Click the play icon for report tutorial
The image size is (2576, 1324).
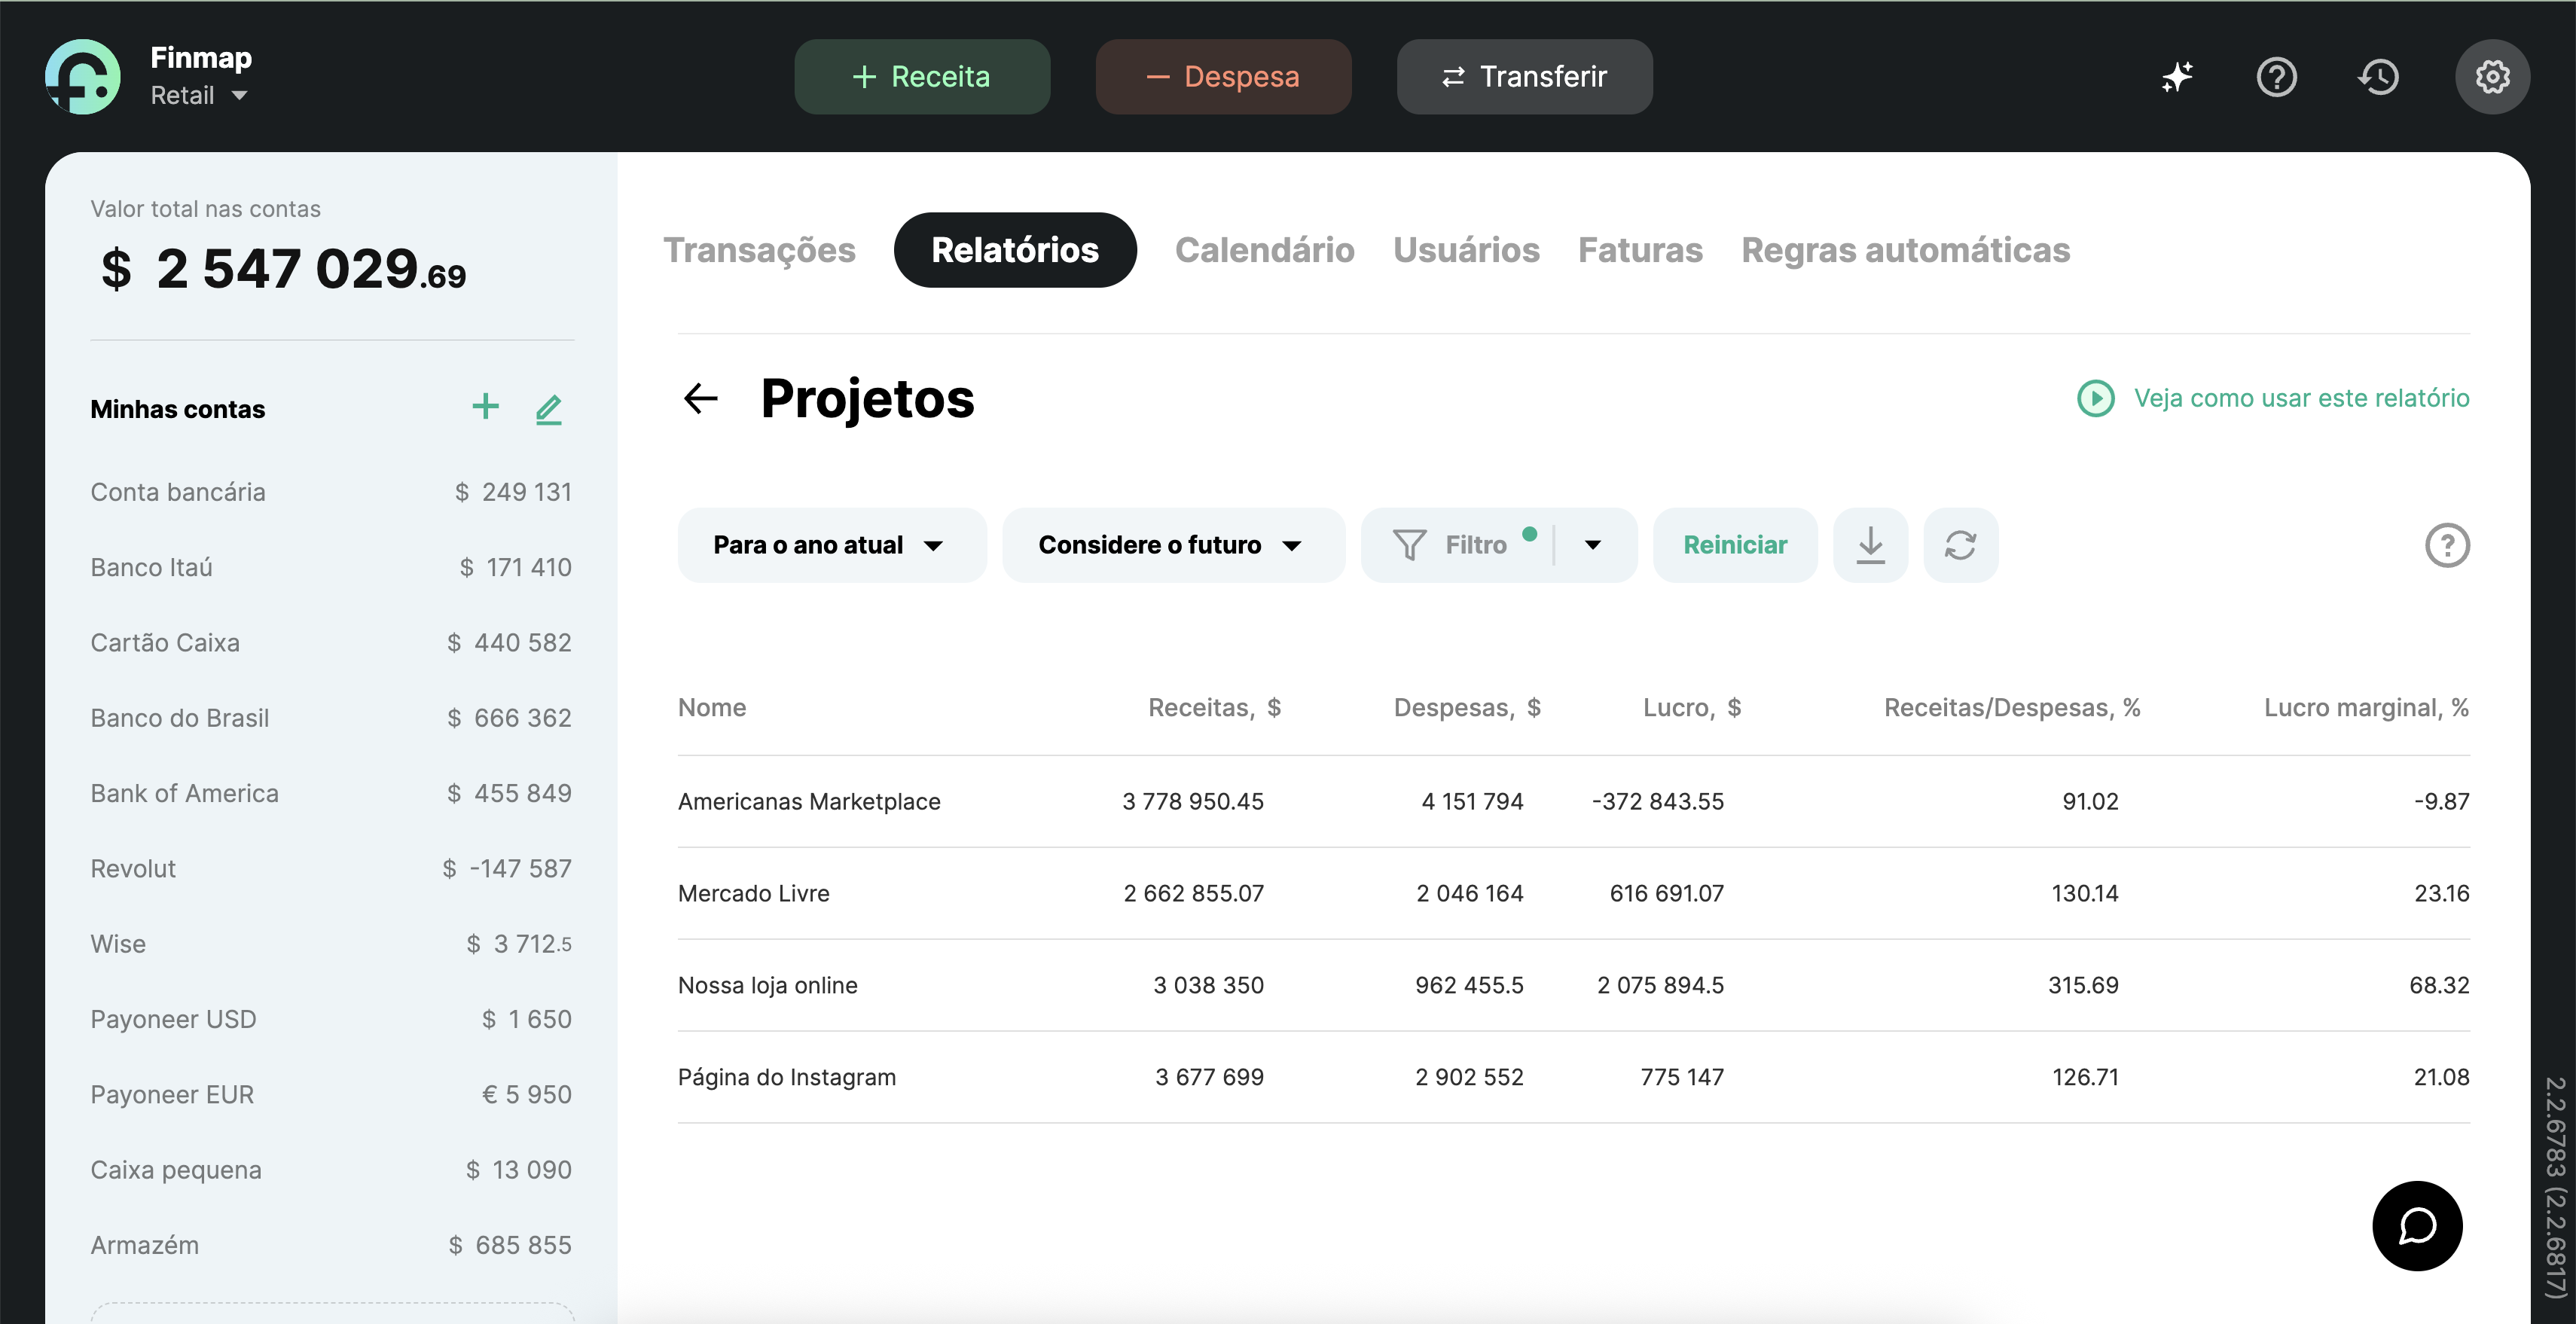[x=2096, y=398]
